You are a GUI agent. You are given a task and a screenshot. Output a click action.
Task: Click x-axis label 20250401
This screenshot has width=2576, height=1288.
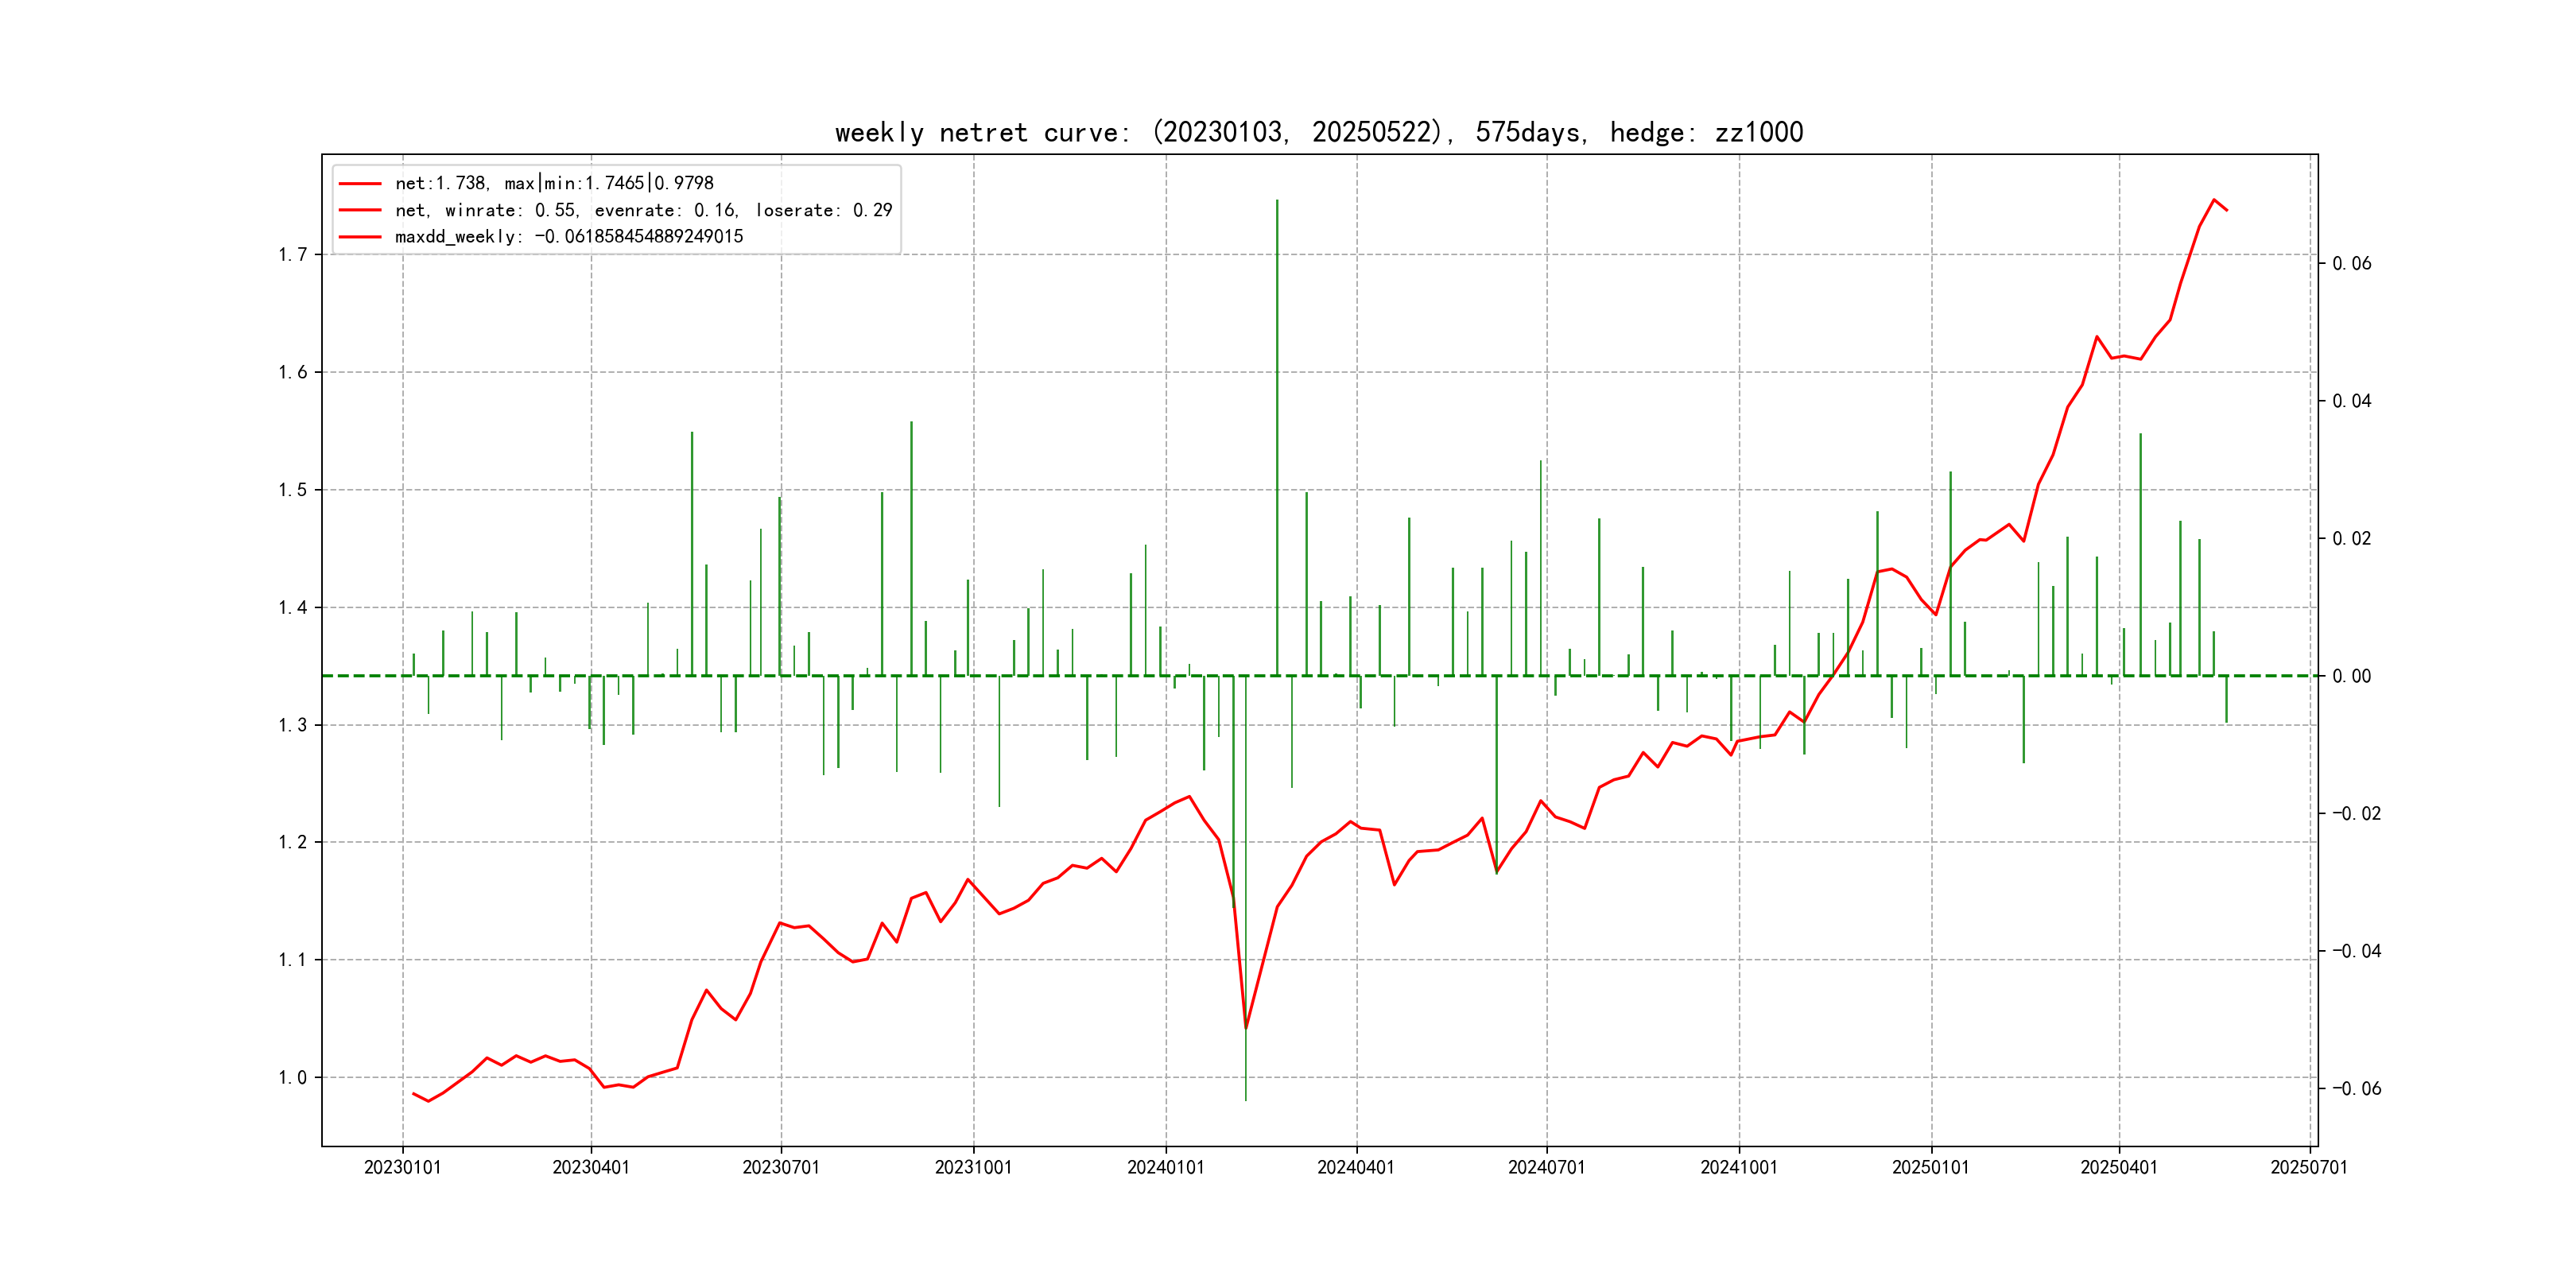(x=2119, y=1167)
